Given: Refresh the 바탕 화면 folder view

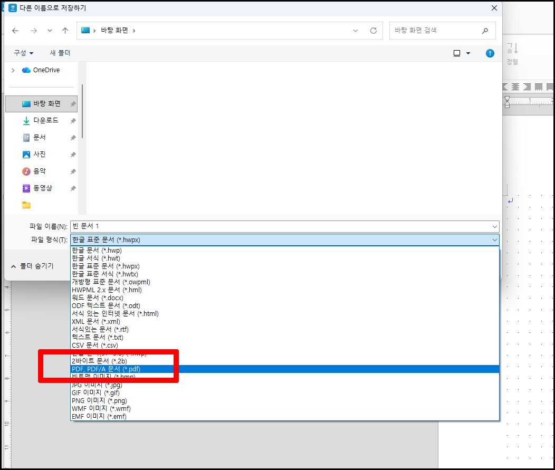Looking at the screenshot, I should (x=372, y=30).
